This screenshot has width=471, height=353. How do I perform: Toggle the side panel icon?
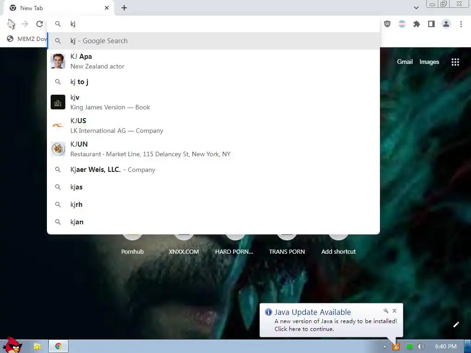click(x=431, y=24)
